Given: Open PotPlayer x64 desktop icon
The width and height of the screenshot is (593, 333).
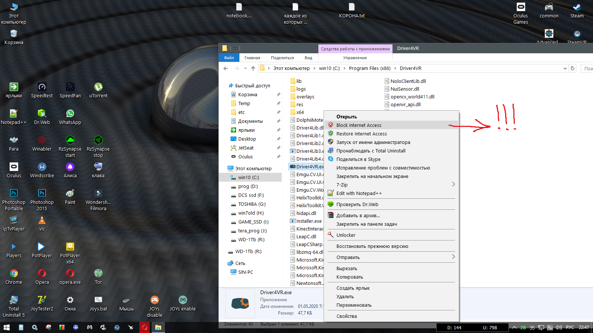Looking at the screenshot, I should [70, 253].
